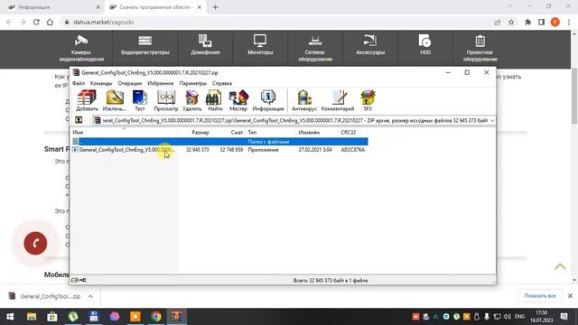Show archive Информация (Info)
Viewport: 578px width, 325px height.
coord(268,100)
